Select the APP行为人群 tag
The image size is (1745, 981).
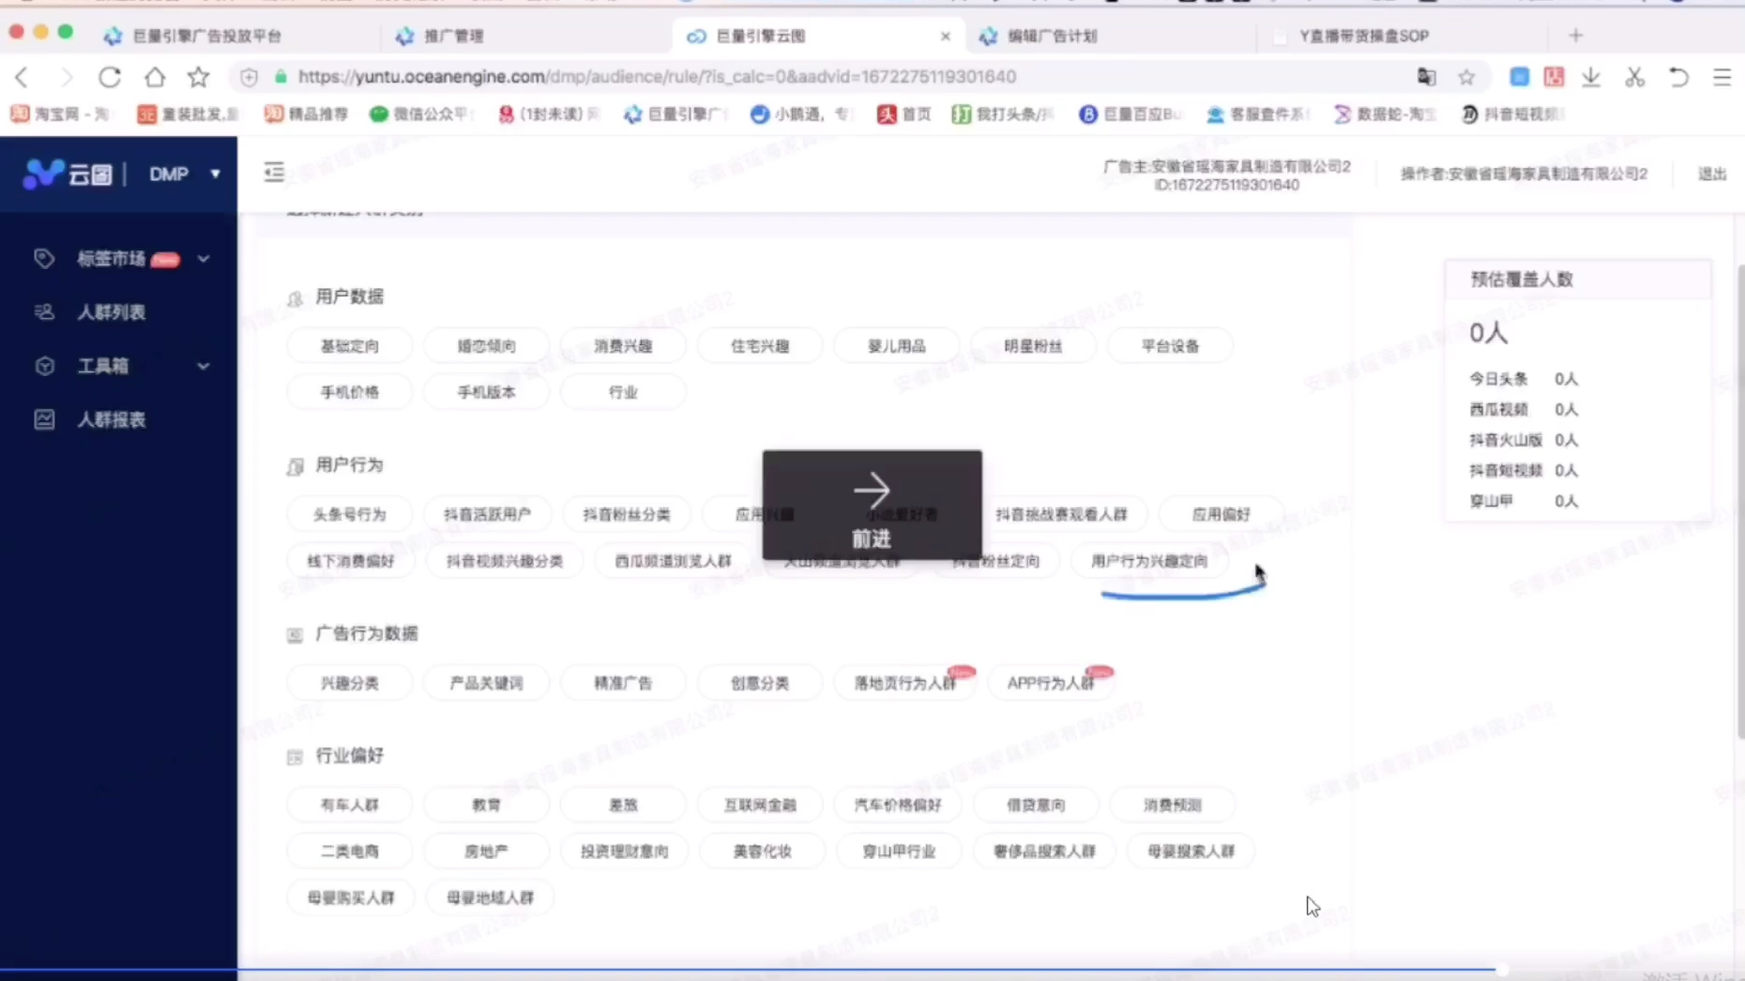1051,683
